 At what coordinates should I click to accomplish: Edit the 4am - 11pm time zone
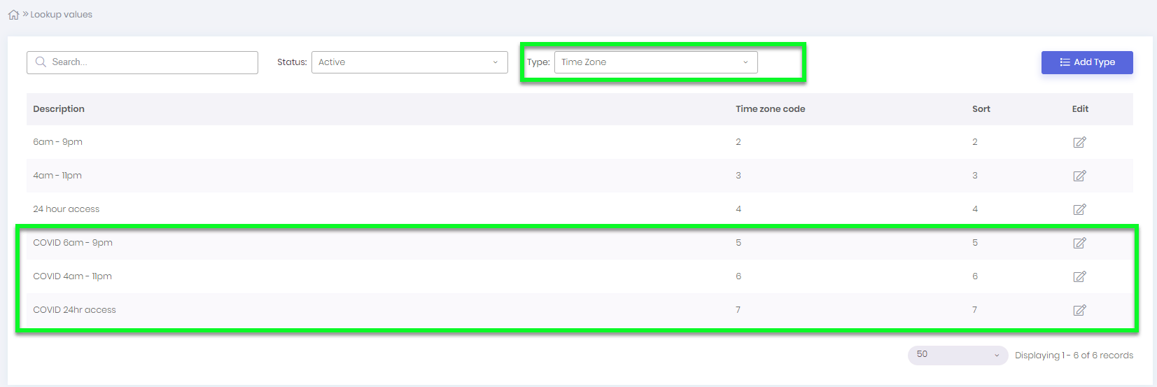point(1079,176)
